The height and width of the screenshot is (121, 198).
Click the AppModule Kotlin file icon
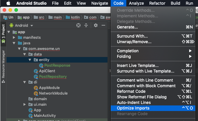36,88
